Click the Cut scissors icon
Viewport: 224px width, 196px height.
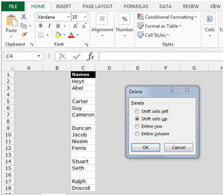[24, 17]
